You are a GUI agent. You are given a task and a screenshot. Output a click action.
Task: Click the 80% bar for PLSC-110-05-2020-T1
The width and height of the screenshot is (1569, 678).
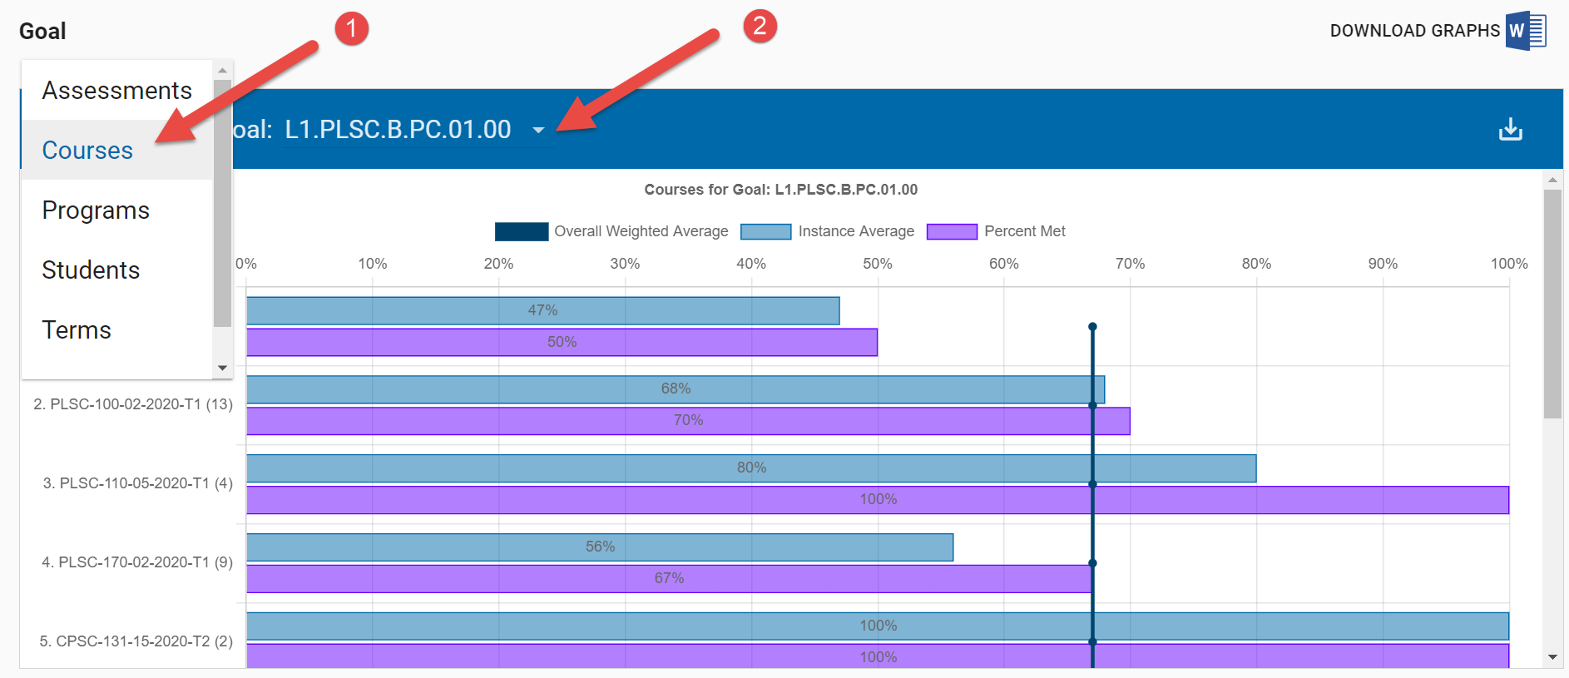[x=750, y=468]
